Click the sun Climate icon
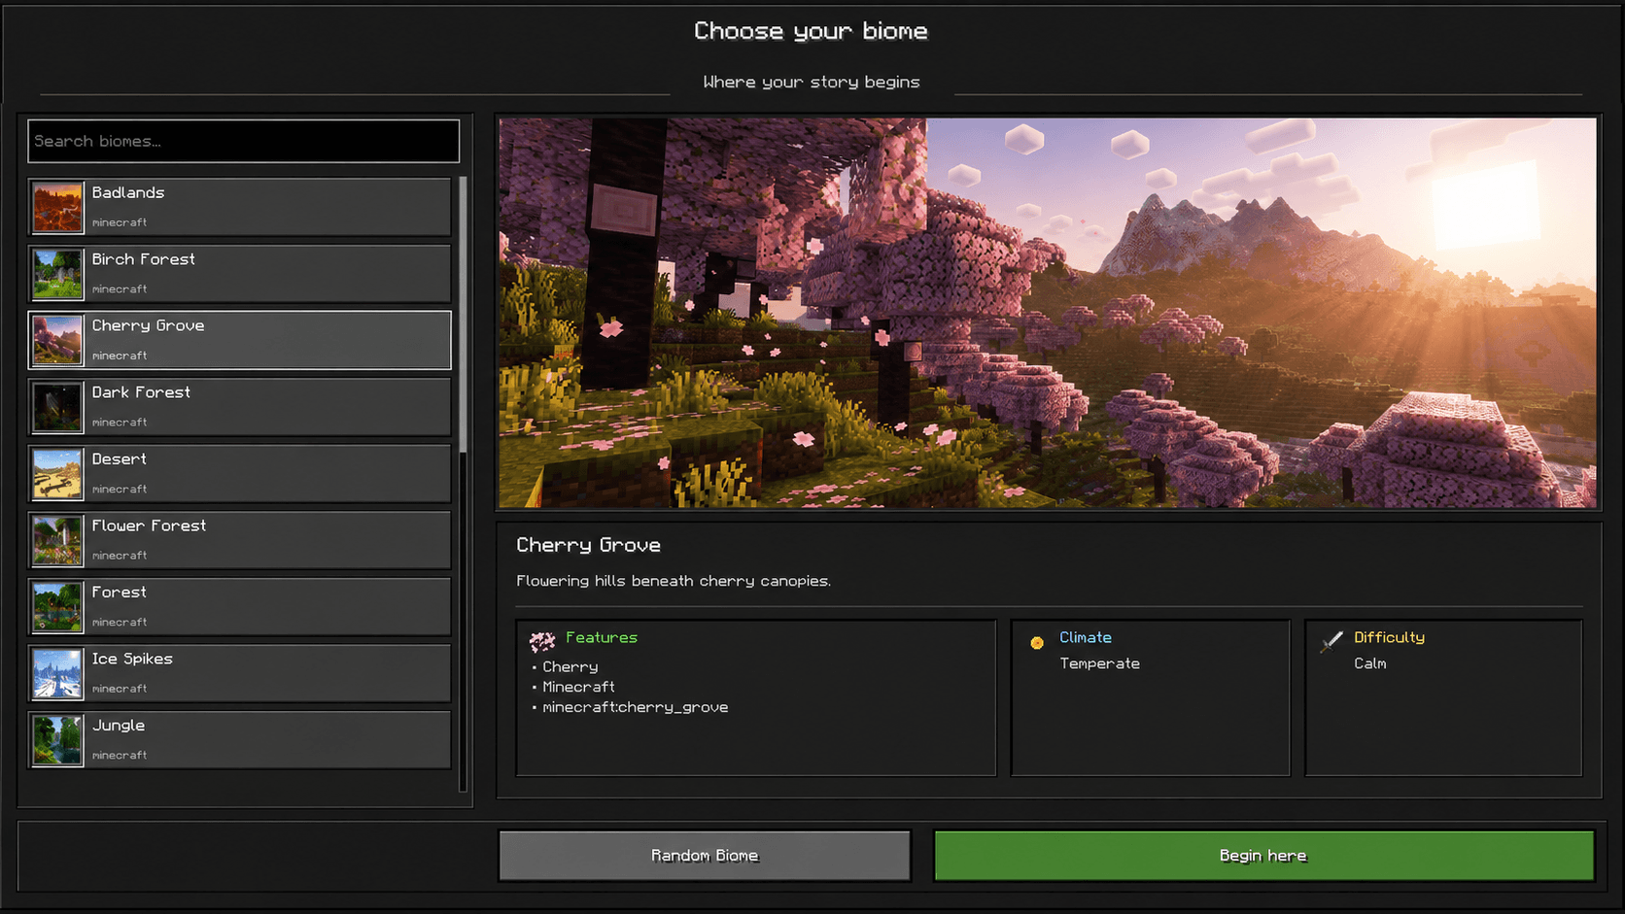1625x914 pixels. (1037, 642)
